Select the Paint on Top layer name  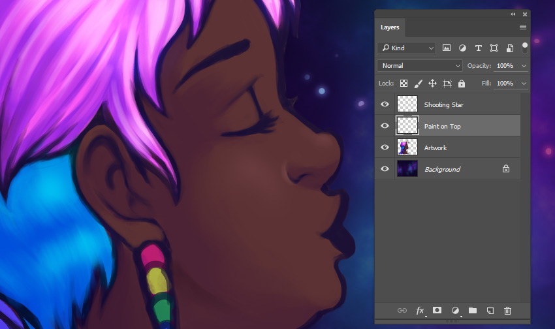point(443,126)
